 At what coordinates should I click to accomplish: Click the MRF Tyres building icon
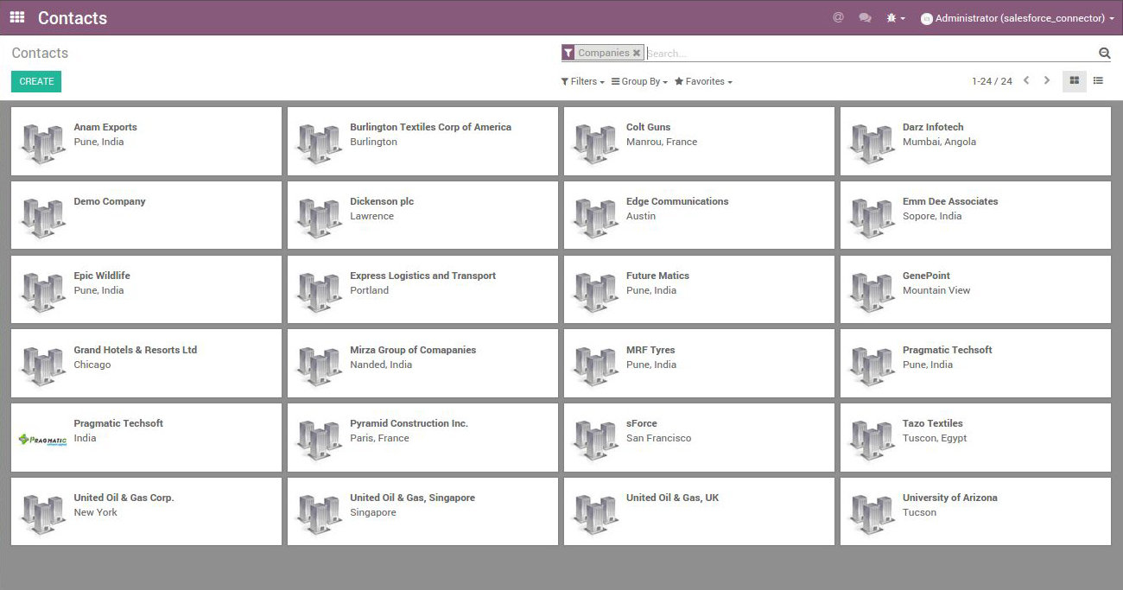coord(595,367)
